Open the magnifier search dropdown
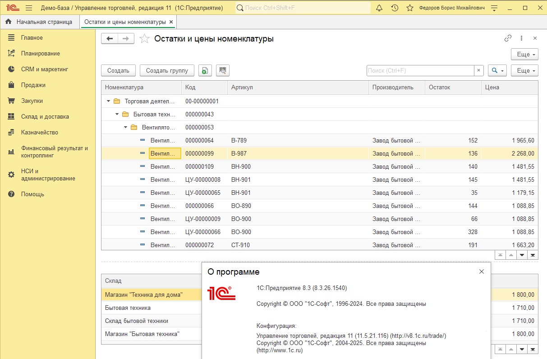 497,70
